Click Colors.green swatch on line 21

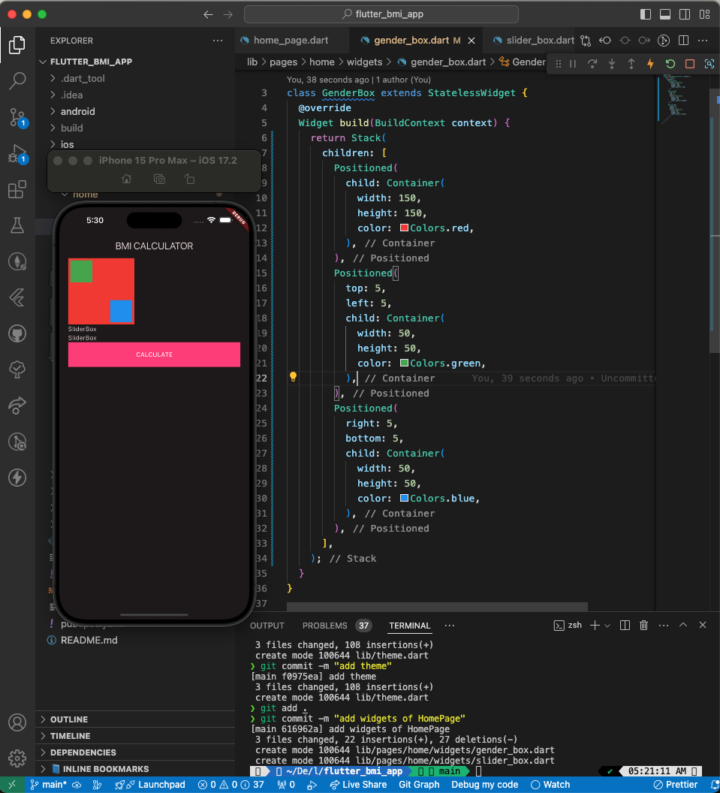click(x=404, y=363)
